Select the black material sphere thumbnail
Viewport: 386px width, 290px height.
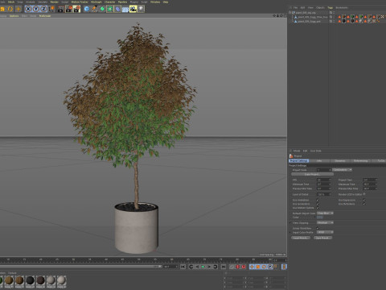pyautogui.click(x=30, y=280)
